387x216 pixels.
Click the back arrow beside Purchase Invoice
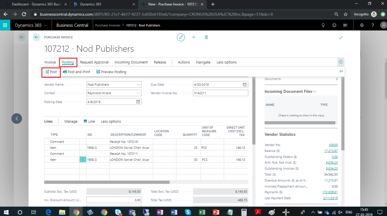click(x=36, y=37)
